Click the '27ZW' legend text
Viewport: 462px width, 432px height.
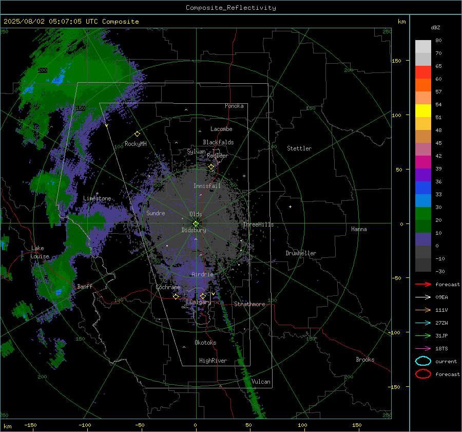[x=441, y=323]
